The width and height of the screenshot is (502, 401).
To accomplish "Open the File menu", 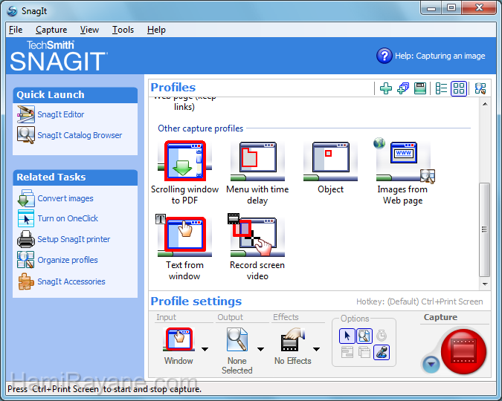I will (16, 30).
